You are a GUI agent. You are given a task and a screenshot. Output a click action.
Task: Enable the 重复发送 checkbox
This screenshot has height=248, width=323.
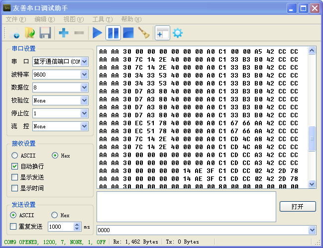13,227
